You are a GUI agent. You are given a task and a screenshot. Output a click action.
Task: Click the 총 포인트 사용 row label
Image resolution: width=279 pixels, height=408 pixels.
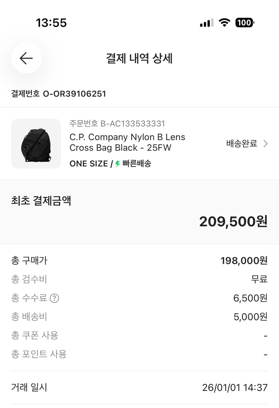pos(39,354)
